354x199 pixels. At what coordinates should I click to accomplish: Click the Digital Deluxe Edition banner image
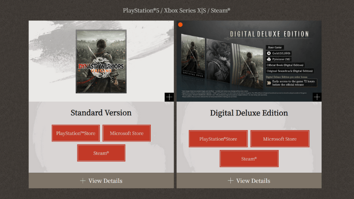click(x=249, y=61)
